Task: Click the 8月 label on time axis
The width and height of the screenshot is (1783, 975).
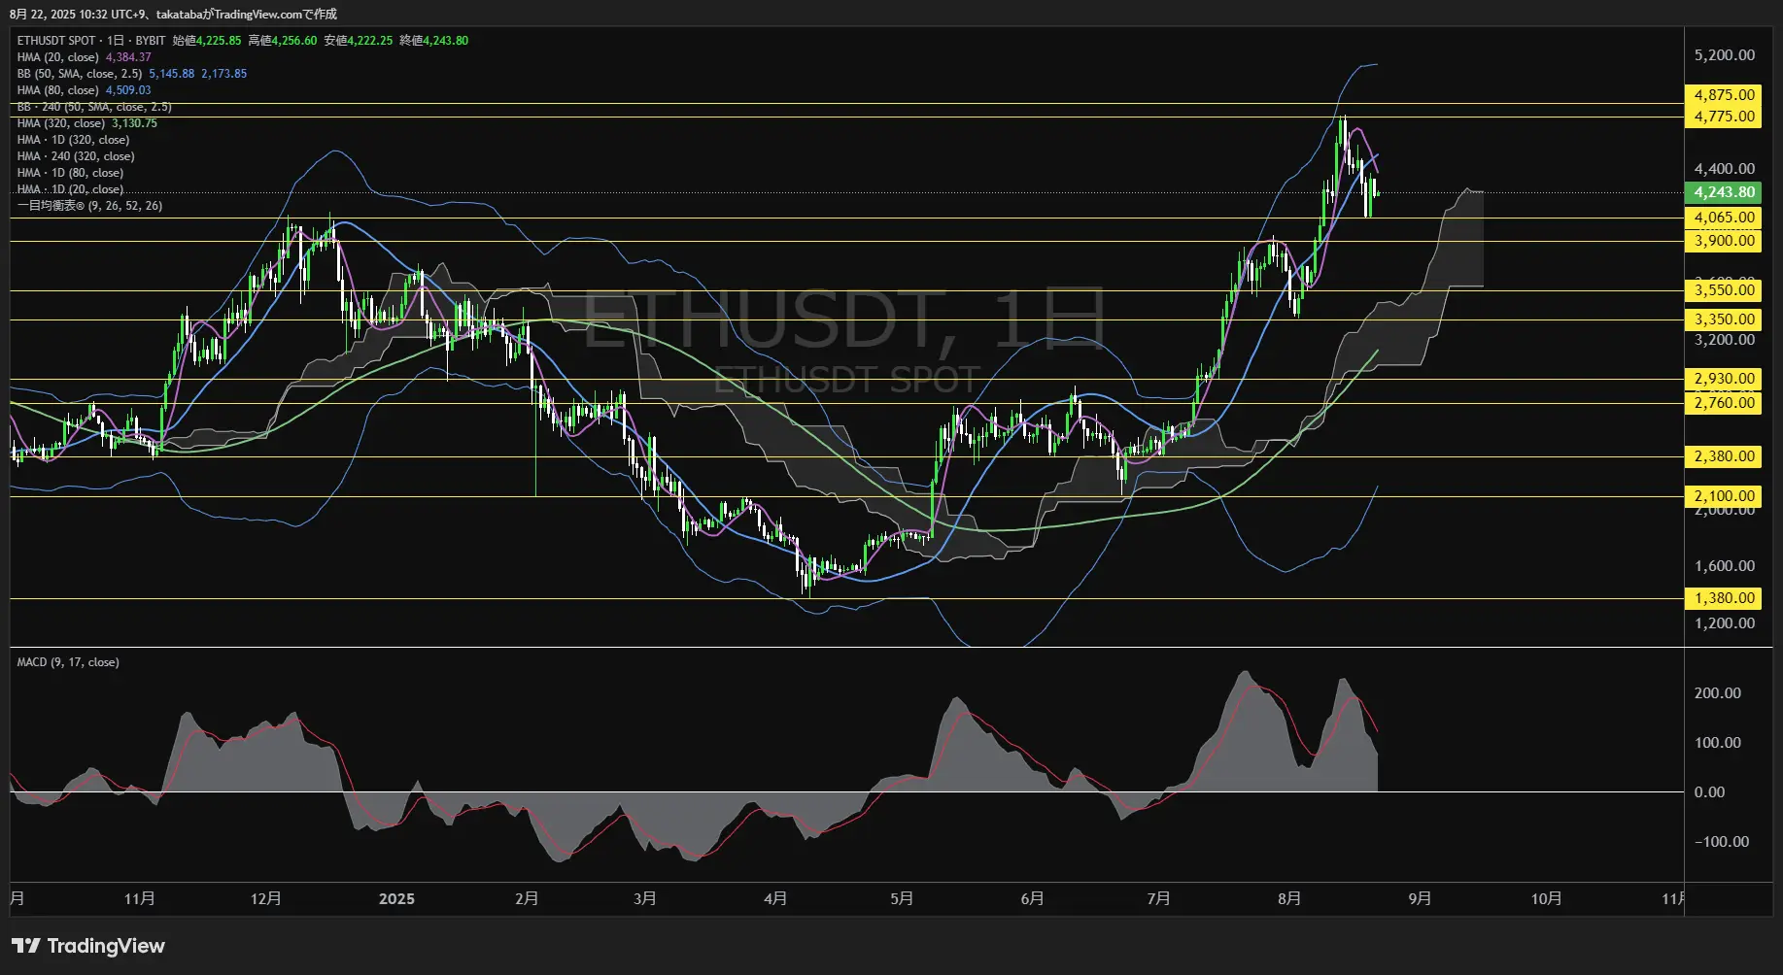Action: click(1289, 898)
